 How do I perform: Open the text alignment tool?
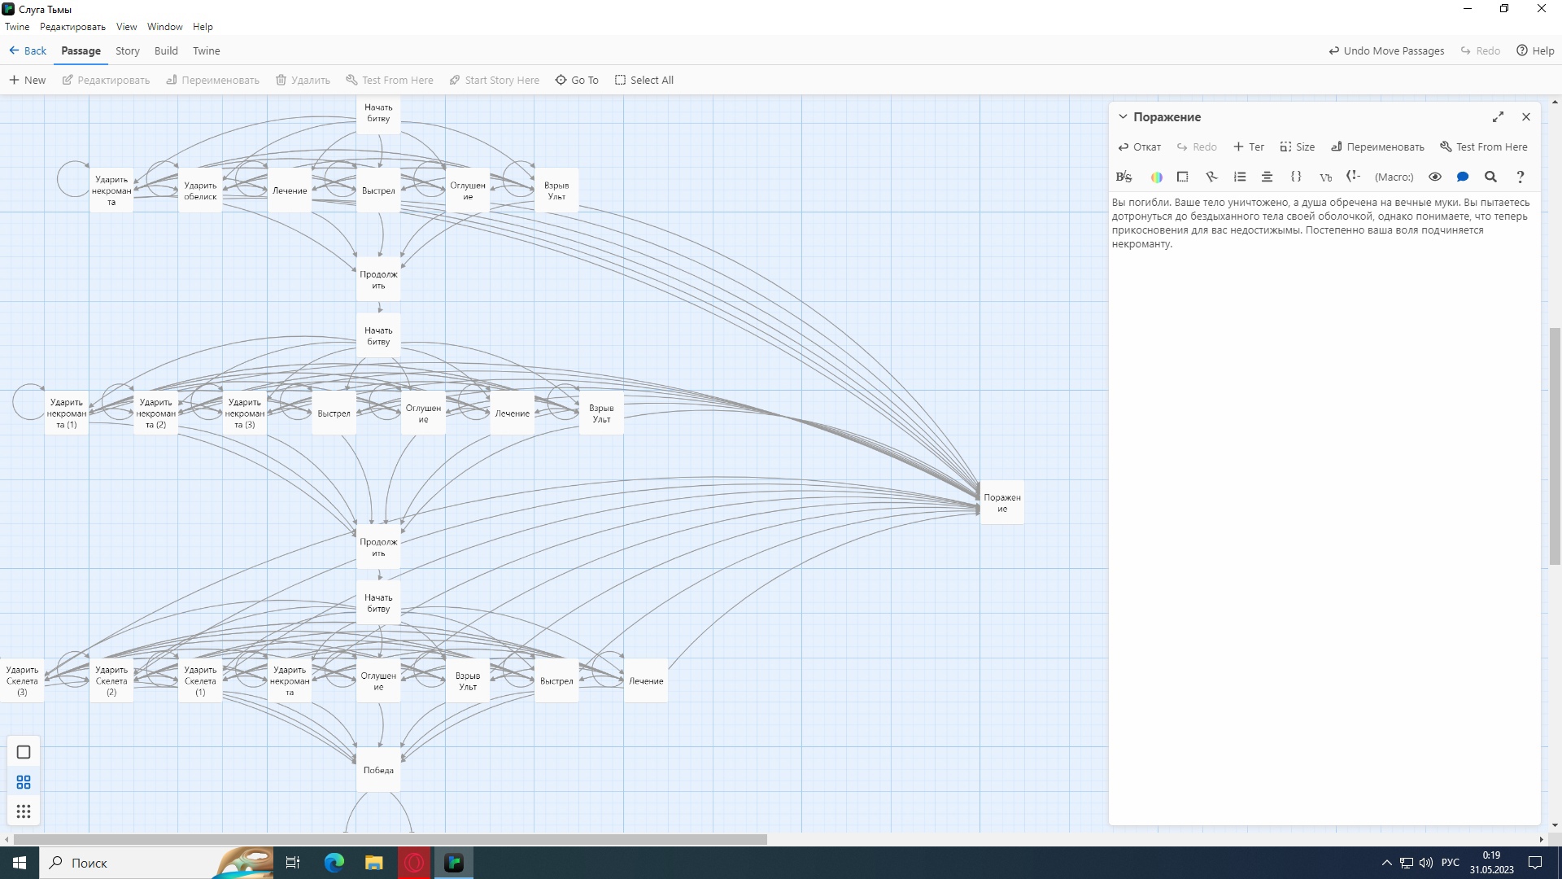(x=1267, y=177)
